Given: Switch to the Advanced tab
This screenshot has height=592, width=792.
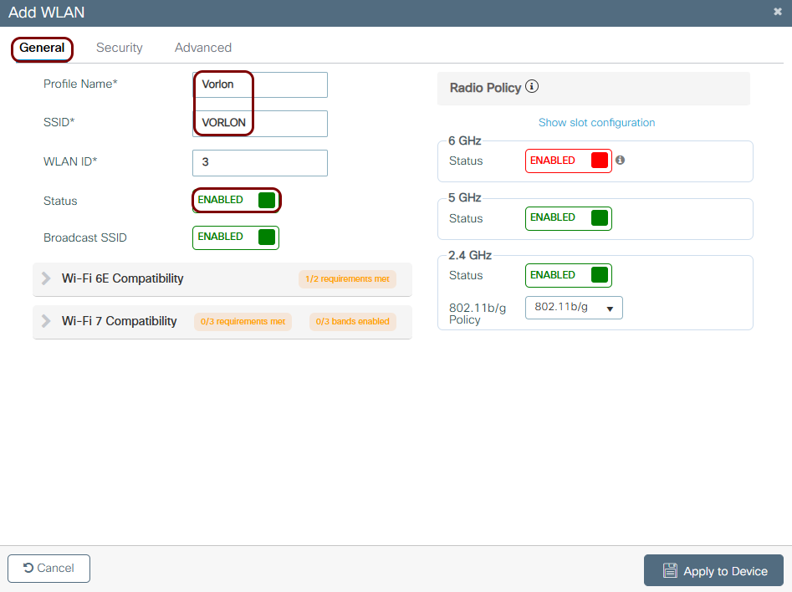Looking at the screenshot, I should [x=203, y=48].
